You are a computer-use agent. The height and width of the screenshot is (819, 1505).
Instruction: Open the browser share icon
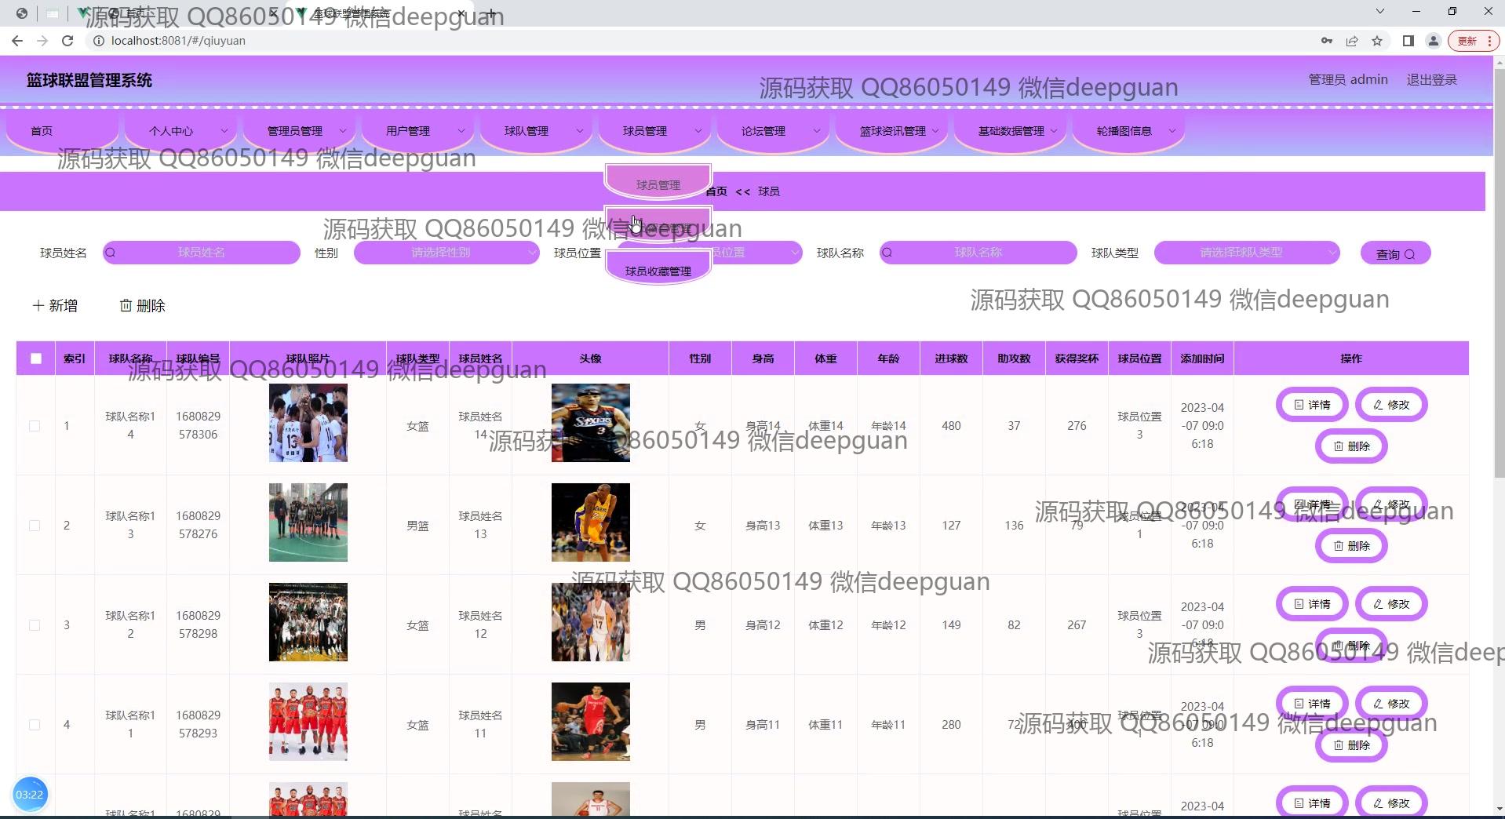point(1352,41)
